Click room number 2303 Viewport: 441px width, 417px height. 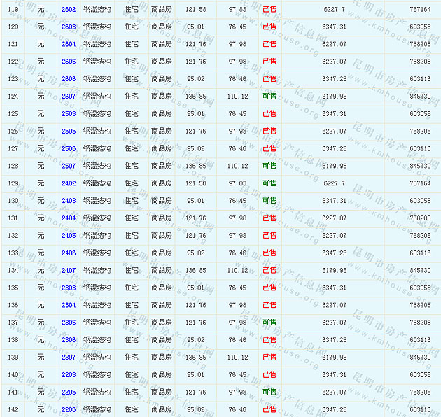(x=69, y=288)
